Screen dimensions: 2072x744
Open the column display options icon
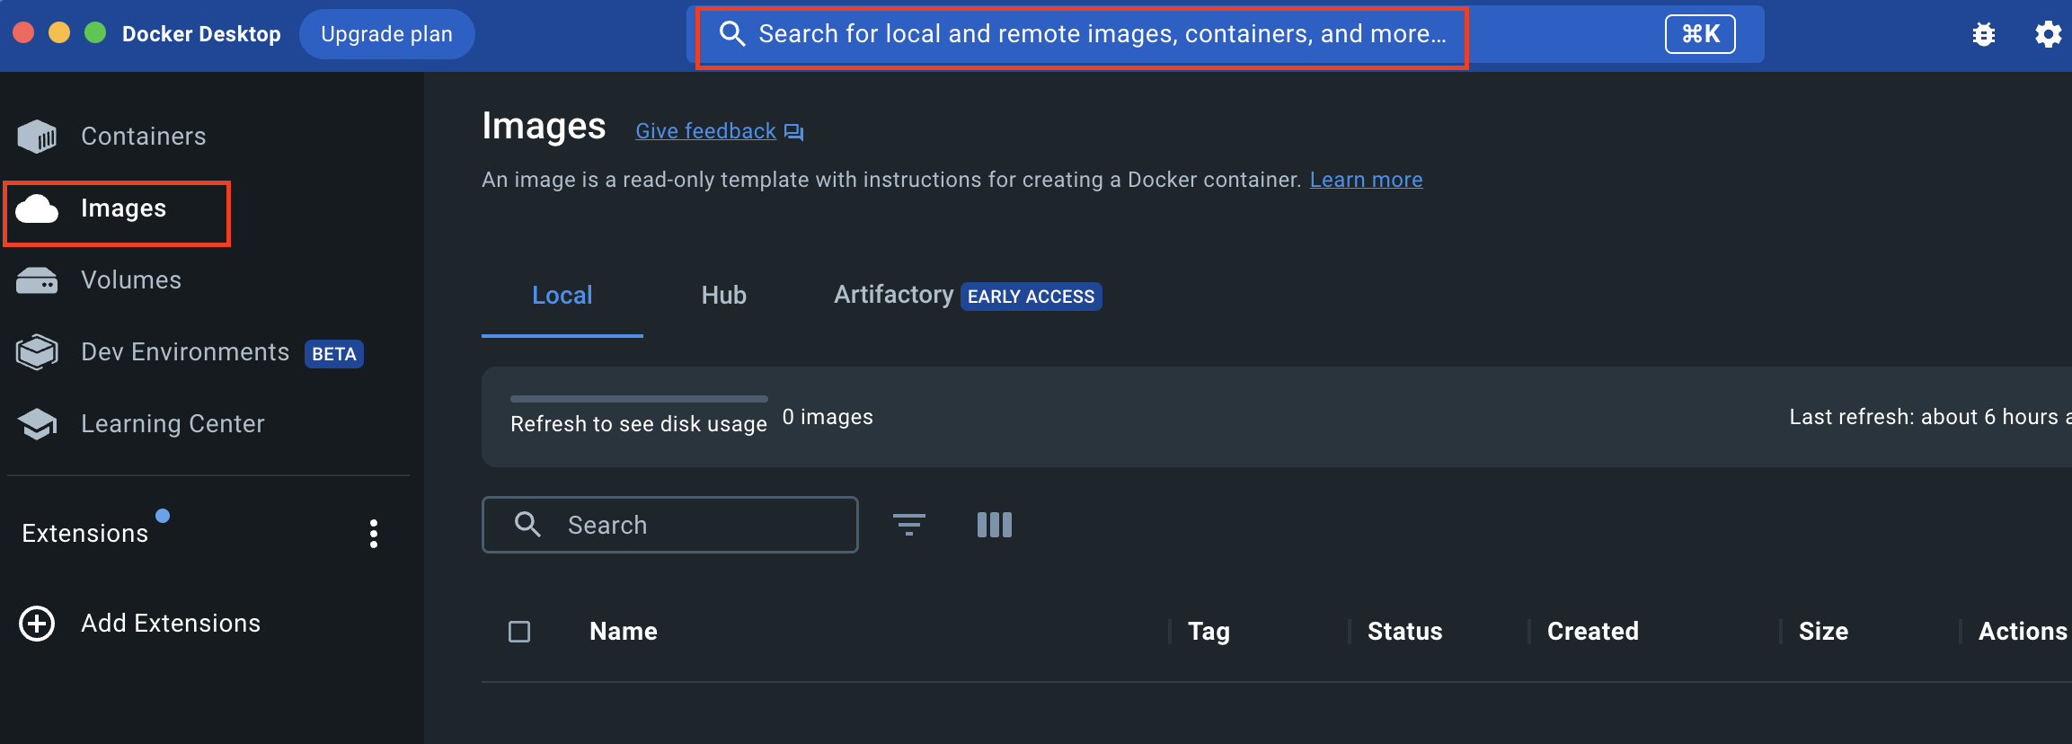[x=995, y=525]
